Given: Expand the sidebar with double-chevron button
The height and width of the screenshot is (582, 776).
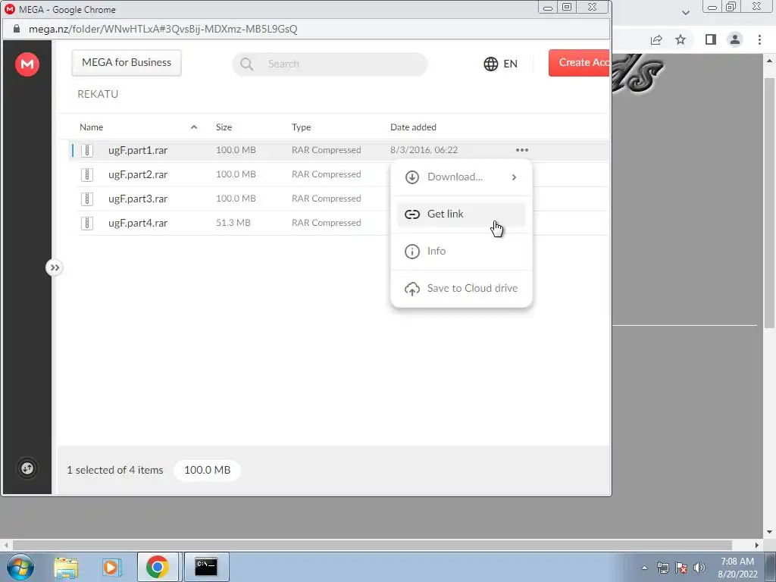Looking at the screenshot, I should click(55, 268).
